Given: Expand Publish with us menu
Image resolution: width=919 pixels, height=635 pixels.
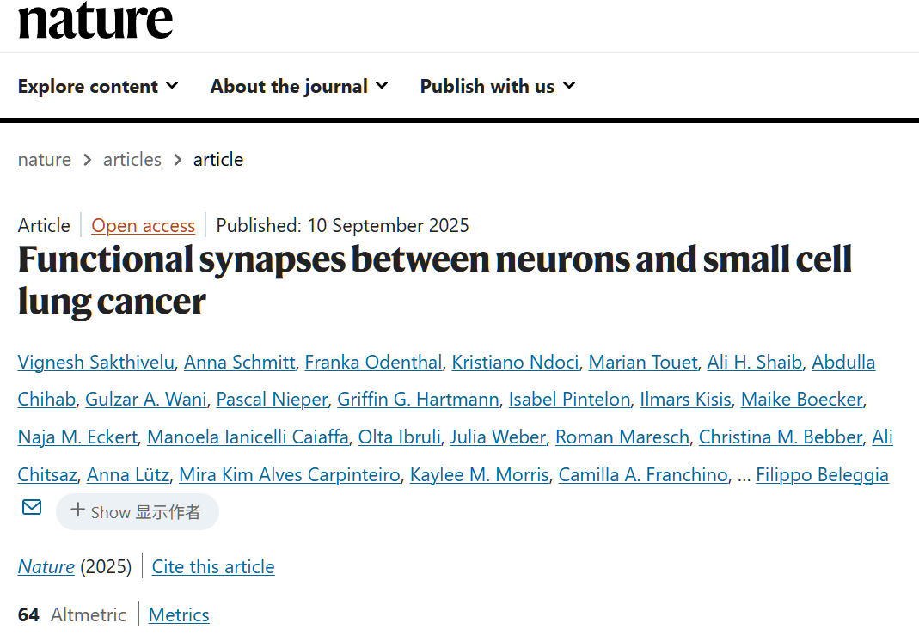Looking at the screenshot, I should coord(498,86).
